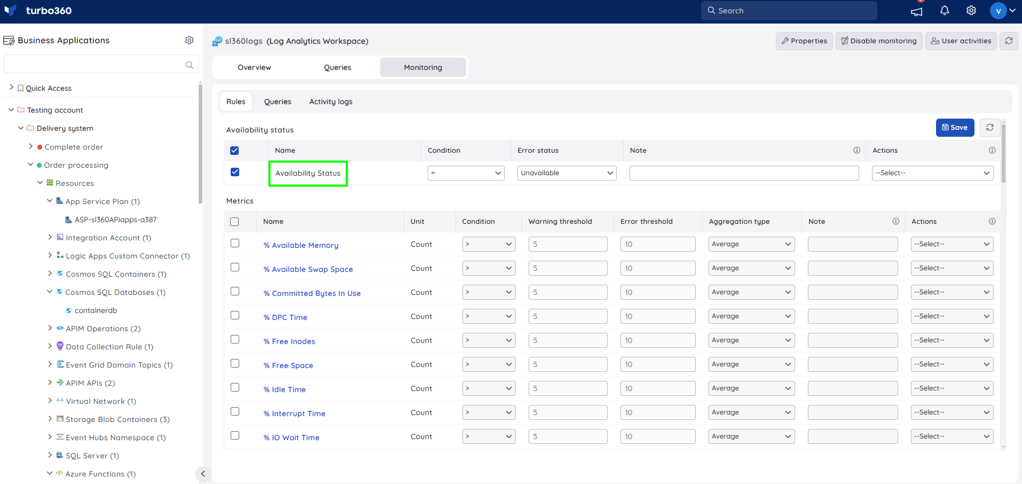Click % Available Memory warning threshold field

[x=568, y=244]
